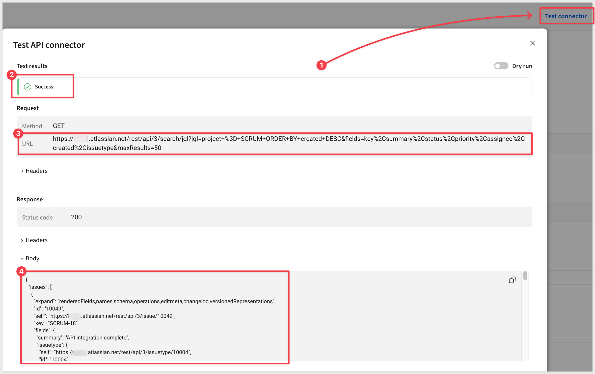Click the "API integration complete" summary line
This screenshot has width=595, height=374.
83,338
